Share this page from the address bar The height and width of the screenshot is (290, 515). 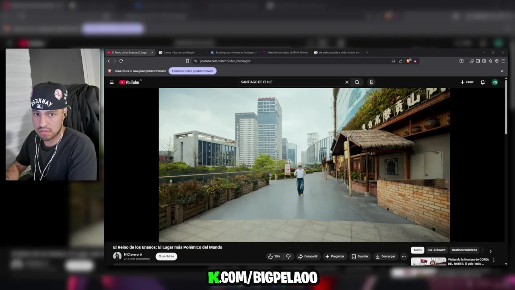click(400, 61)
